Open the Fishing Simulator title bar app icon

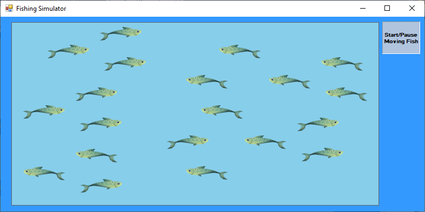(x=9, y=9)
